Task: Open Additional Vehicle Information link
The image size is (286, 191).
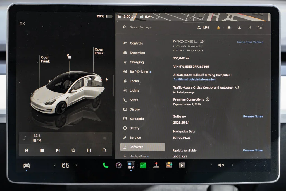Action: pos(194,80)
